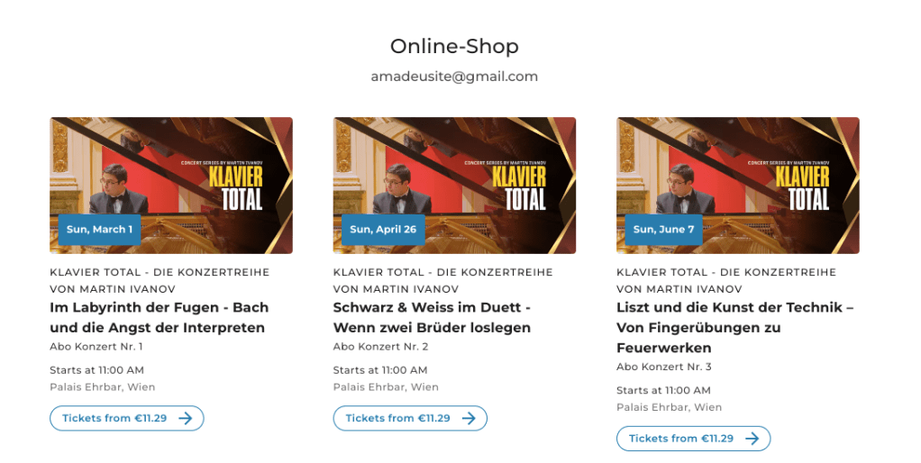Click "Abo Konzert Nr. 3" subtitle text
Viewport: 921px width, 463px height.
pos(664,367)
